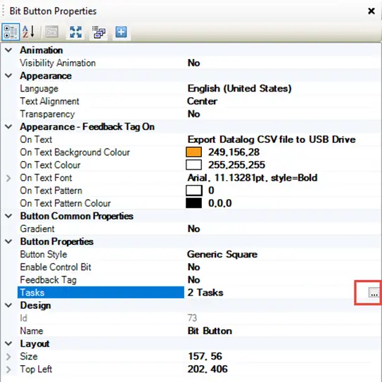Select the On Text Pattern Colour label
This screenshot has height=382, width=382.
65,203
